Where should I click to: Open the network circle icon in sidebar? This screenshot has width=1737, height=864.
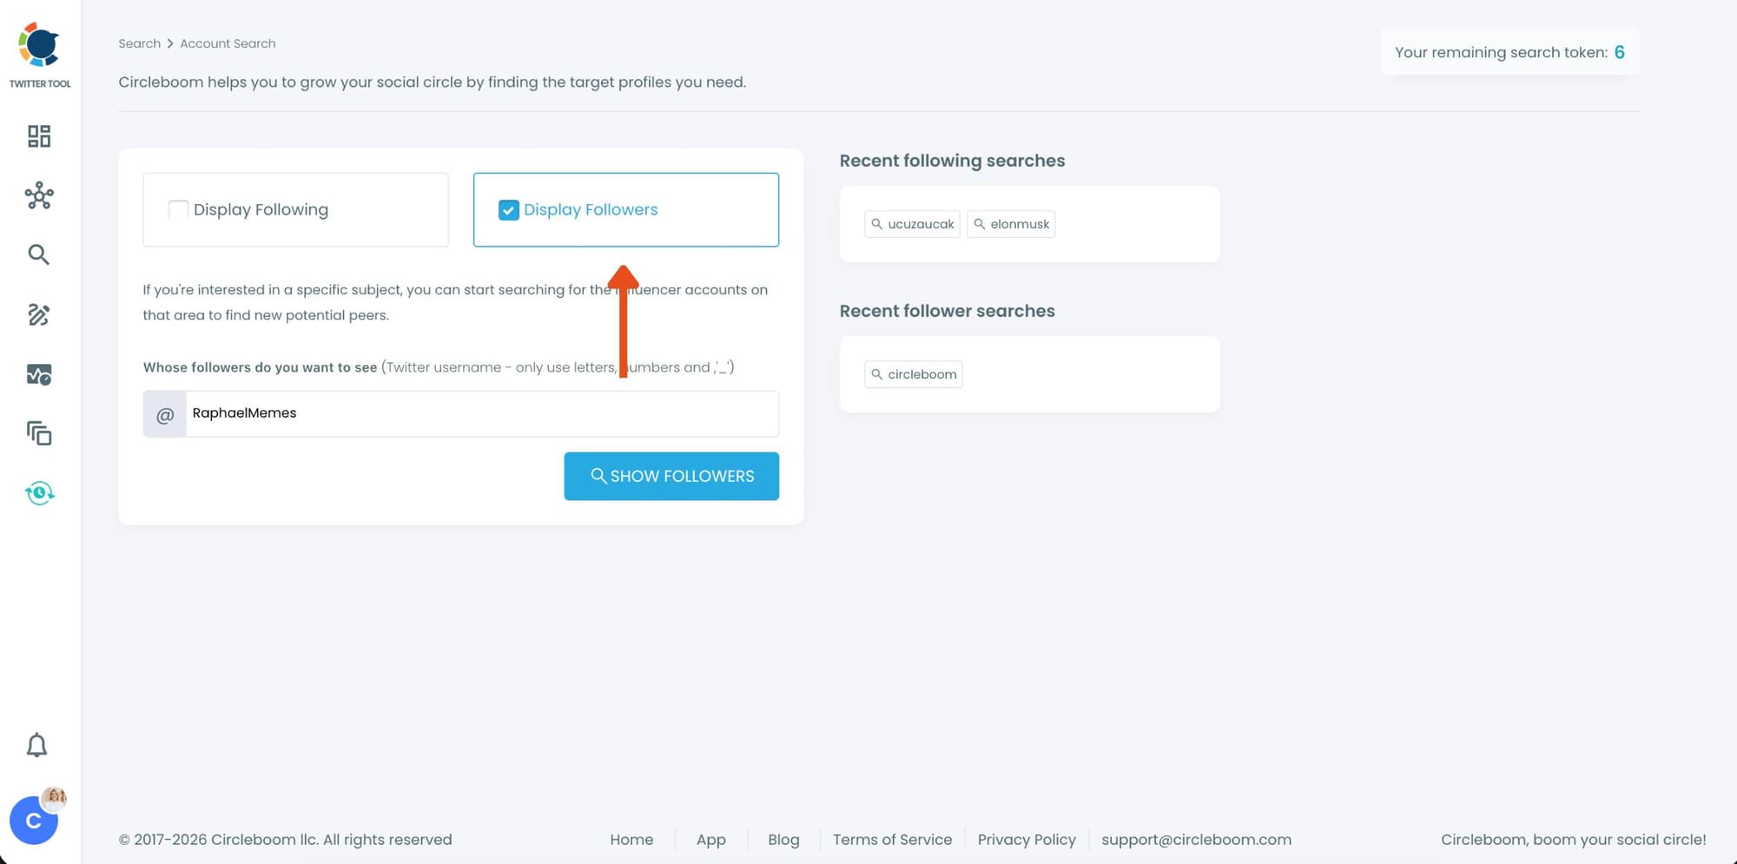pos(39,195)
